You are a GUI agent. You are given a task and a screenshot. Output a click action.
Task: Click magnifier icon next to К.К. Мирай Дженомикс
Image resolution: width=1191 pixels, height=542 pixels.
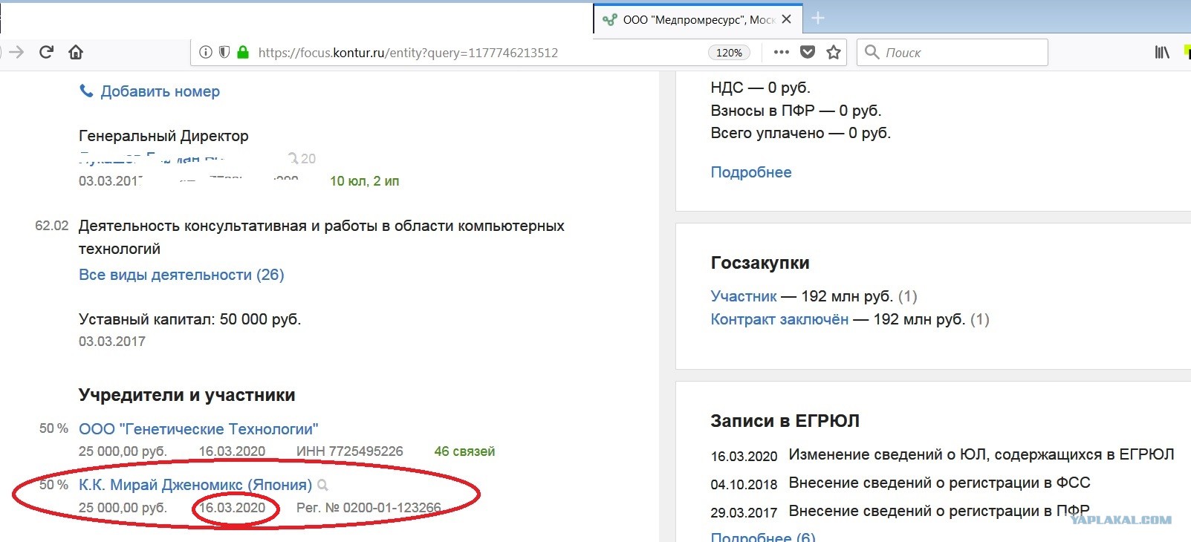322,485
